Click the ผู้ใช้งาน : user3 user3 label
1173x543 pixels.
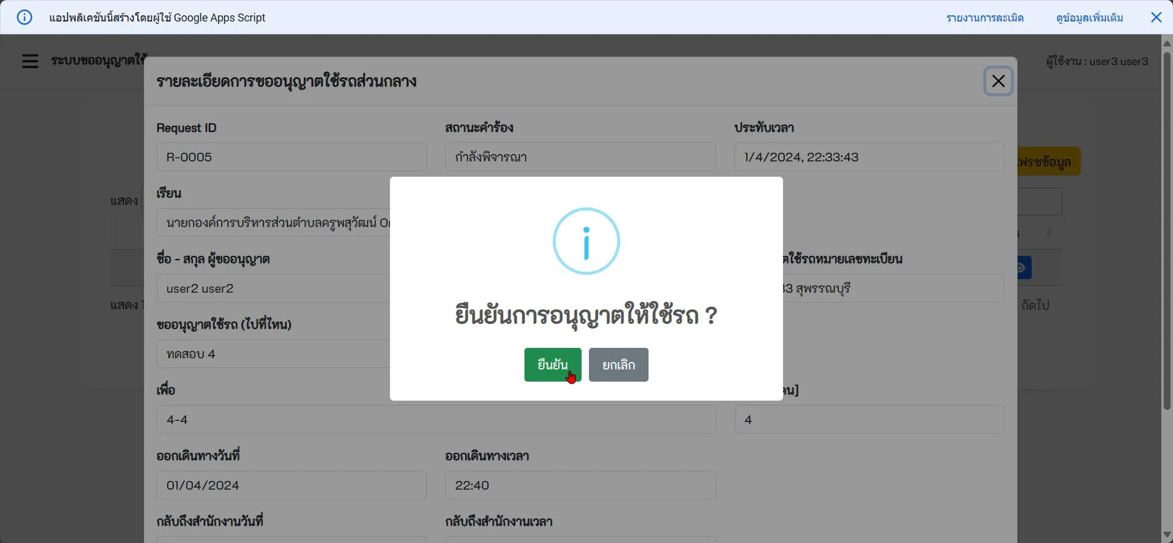(x=1097, y=61)
